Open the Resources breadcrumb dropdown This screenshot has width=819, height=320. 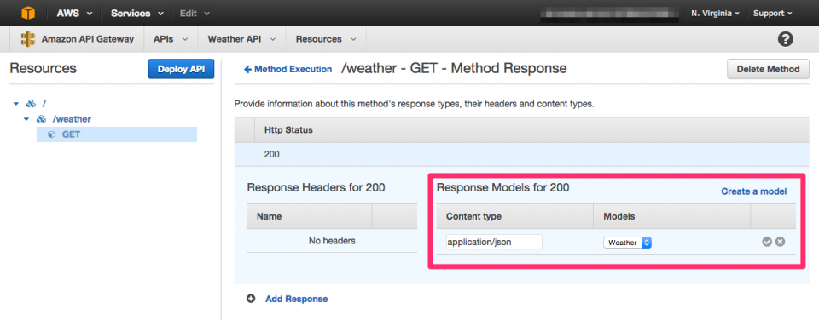[x=326, y=39]
